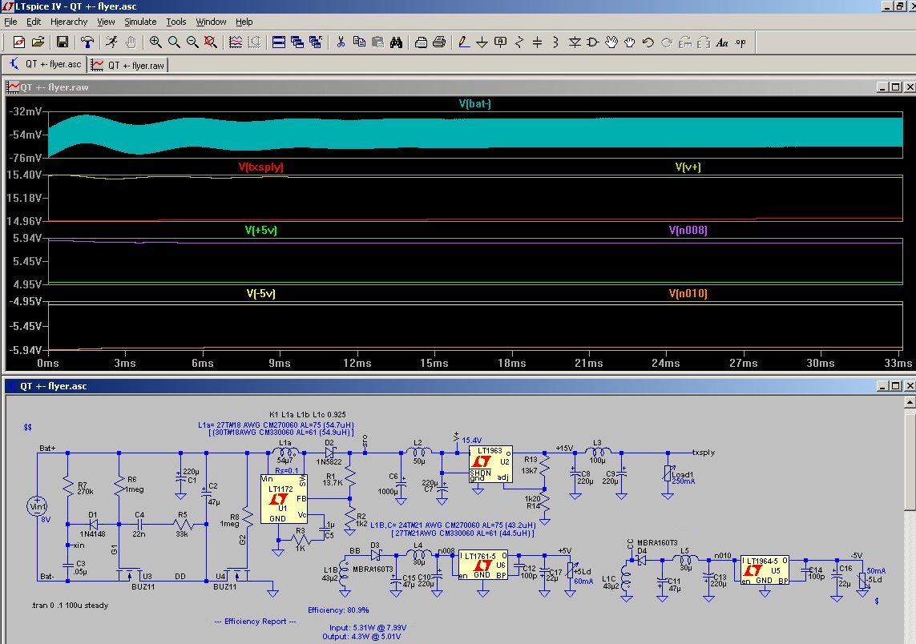
Task: Open the Window menu
Action: 211,22
